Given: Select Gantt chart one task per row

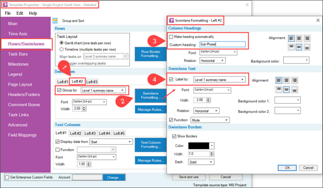Looking at the screenshot, I should coord(61,43).
